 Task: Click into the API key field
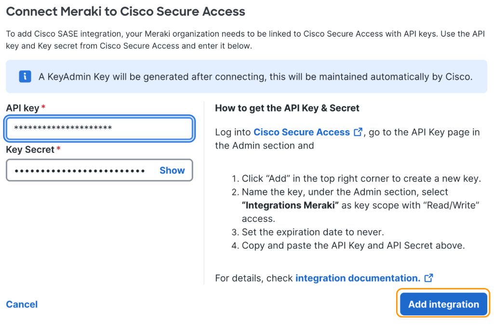pyautogui.click(x=99, y=128)
